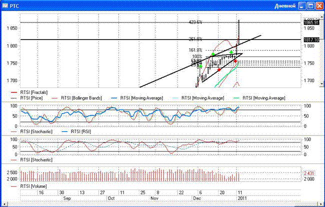Click the 423.6% Fibonacci level label
325x207 pixels.
tap(195, 22)
